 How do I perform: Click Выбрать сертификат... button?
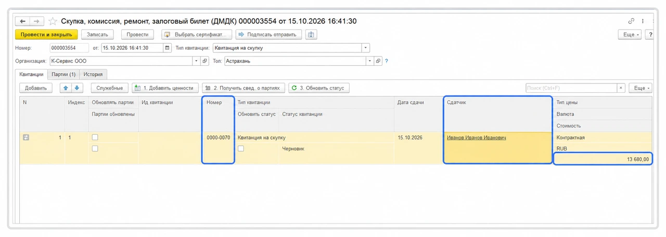click(x=196, y=35)
